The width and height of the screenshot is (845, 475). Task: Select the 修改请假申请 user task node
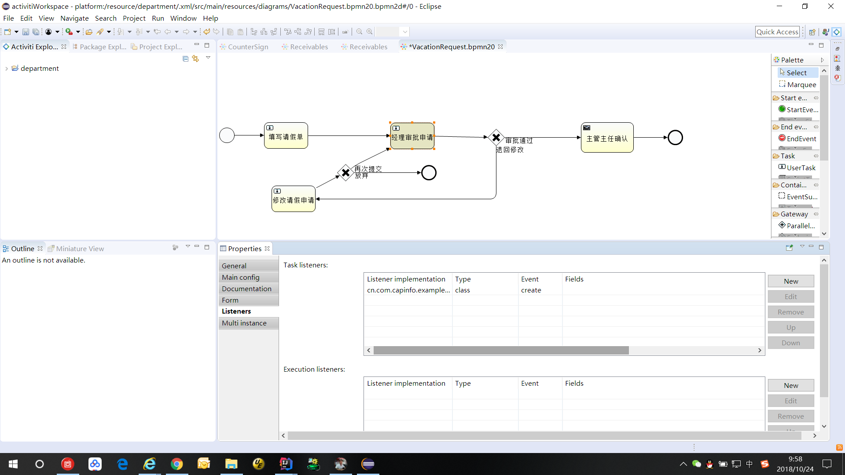[x=294, y=199]
